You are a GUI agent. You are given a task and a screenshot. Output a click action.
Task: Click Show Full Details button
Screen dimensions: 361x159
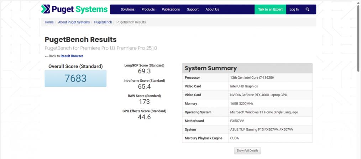click(x=247, y=151)
